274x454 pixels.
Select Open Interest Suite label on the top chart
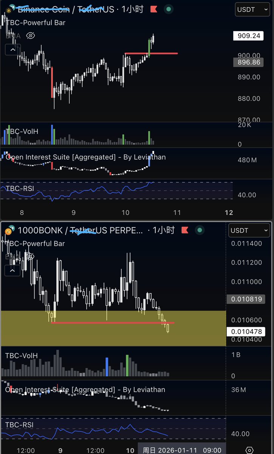tap(86, 157)
